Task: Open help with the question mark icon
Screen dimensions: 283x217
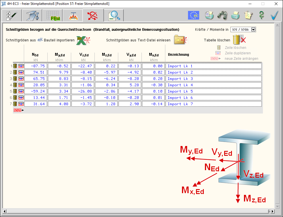Action: tap(261, 15)
